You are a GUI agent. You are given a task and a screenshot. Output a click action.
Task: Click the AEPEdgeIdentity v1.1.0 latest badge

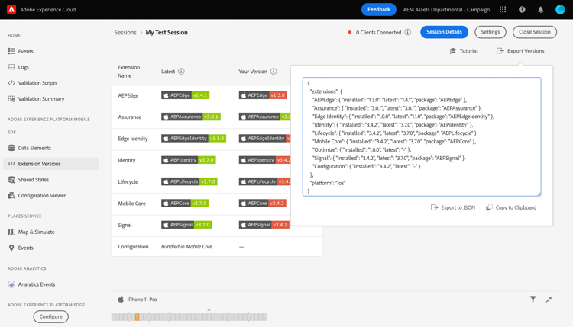coord(194,139)
